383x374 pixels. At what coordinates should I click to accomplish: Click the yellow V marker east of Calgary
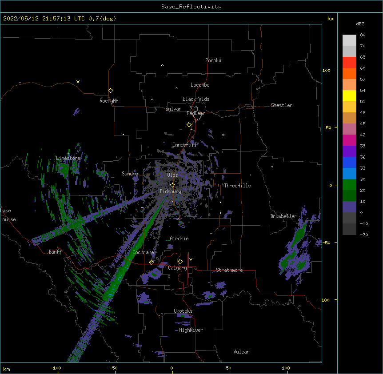pos(191,259)
